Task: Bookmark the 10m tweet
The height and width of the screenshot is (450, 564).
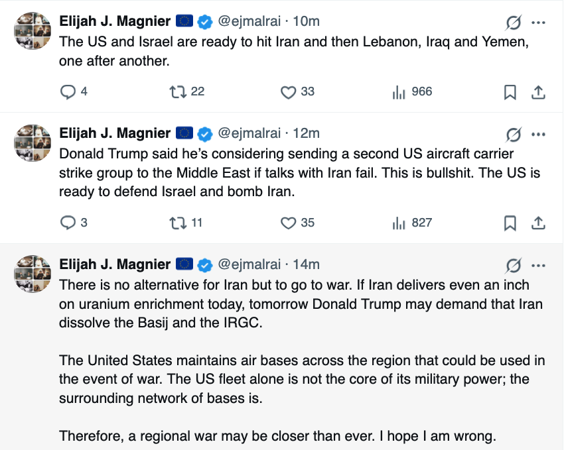Action: (510, 92)
